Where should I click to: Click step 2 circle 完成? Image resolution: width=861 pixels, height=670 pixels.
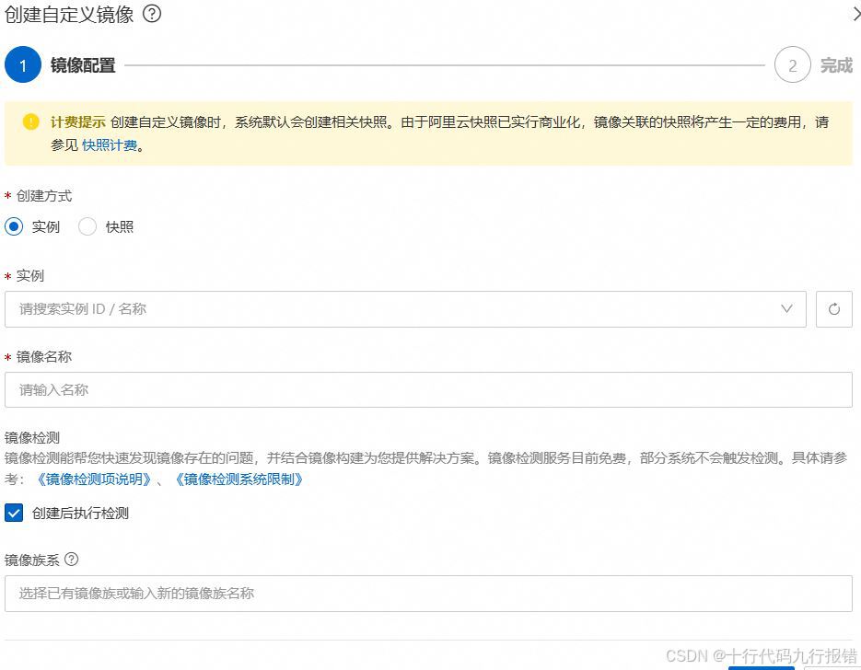[x=792, y=64]
